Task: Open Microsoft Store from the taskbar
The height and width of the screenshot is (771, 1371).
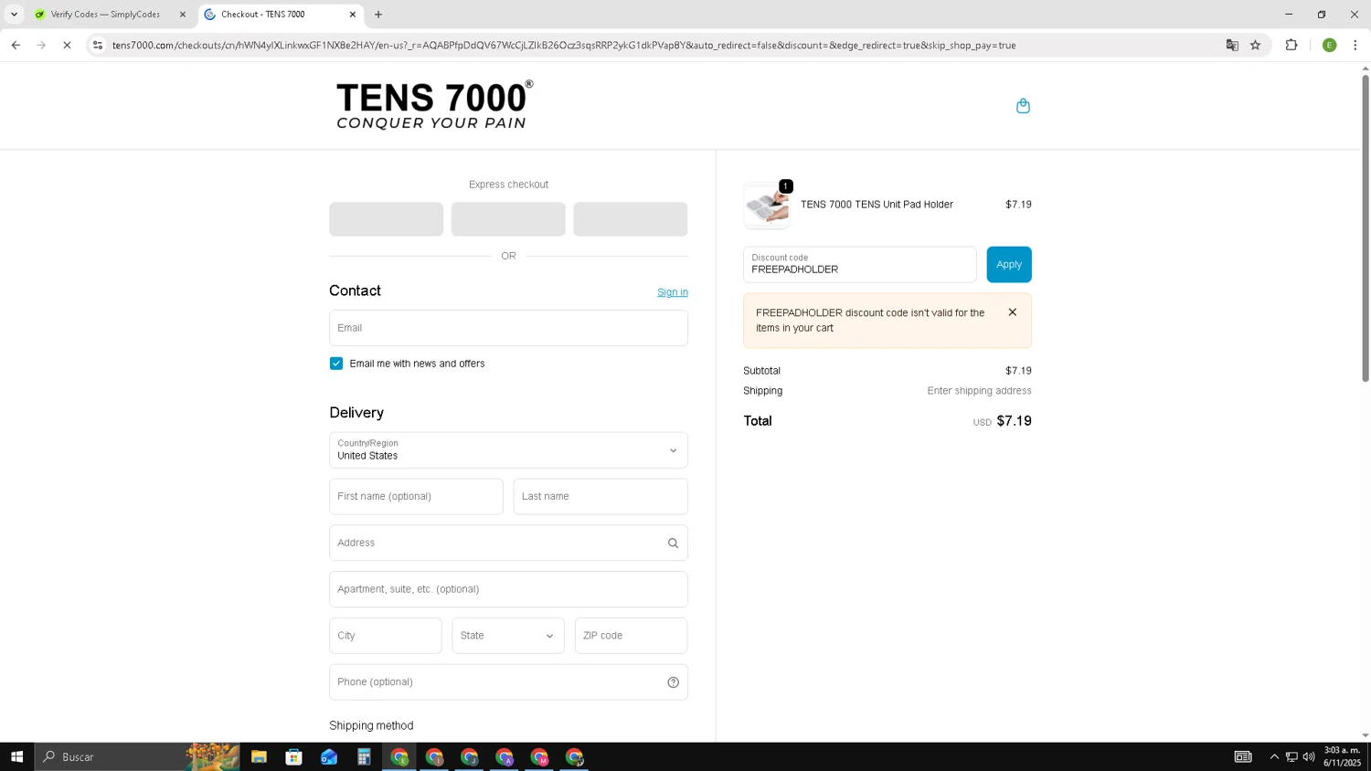Action: tap(293, 756)
